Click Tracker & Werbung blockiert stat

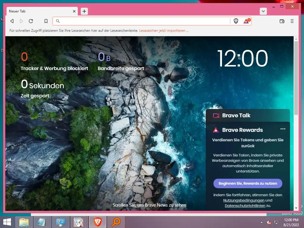(x=54, y=62)
